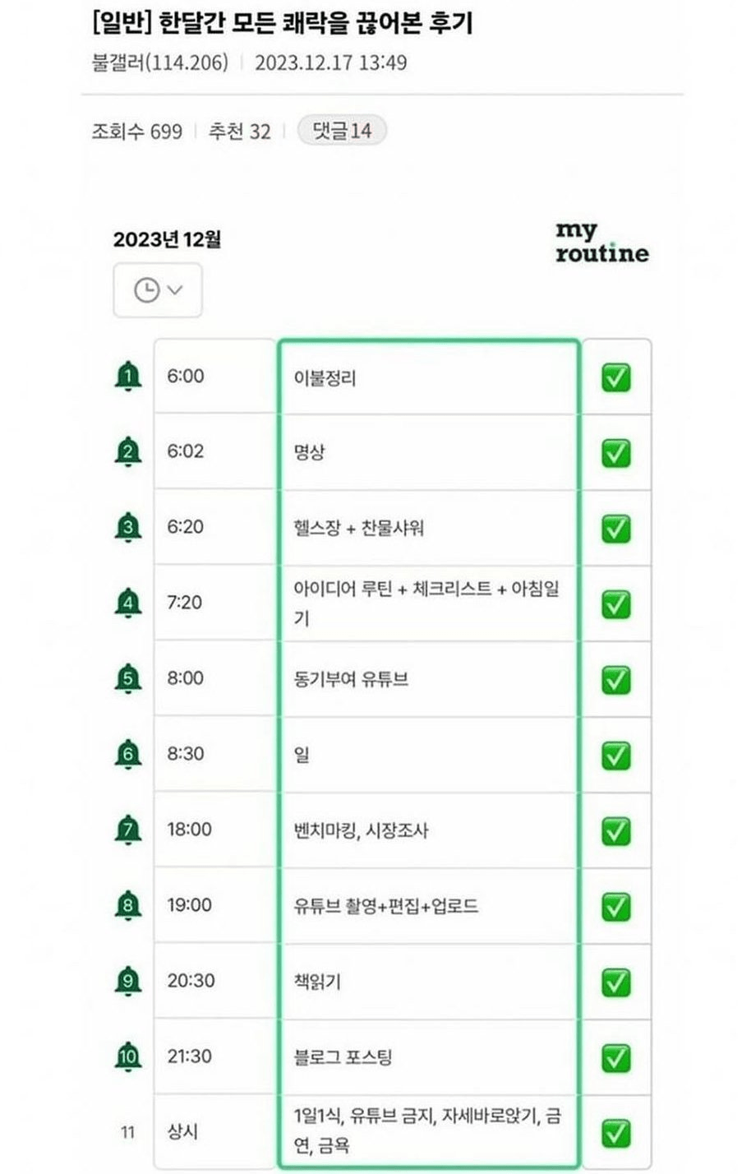Open the clock time-sort dropdown

pyautogui.click(x=158, y=290)
